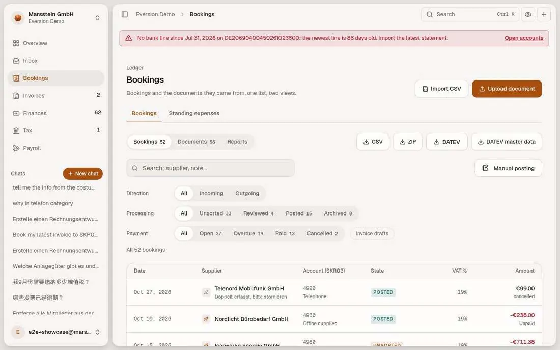Click the Date column header
The image size is (560, 350).
pyautogui.click(x=139, y=271)
